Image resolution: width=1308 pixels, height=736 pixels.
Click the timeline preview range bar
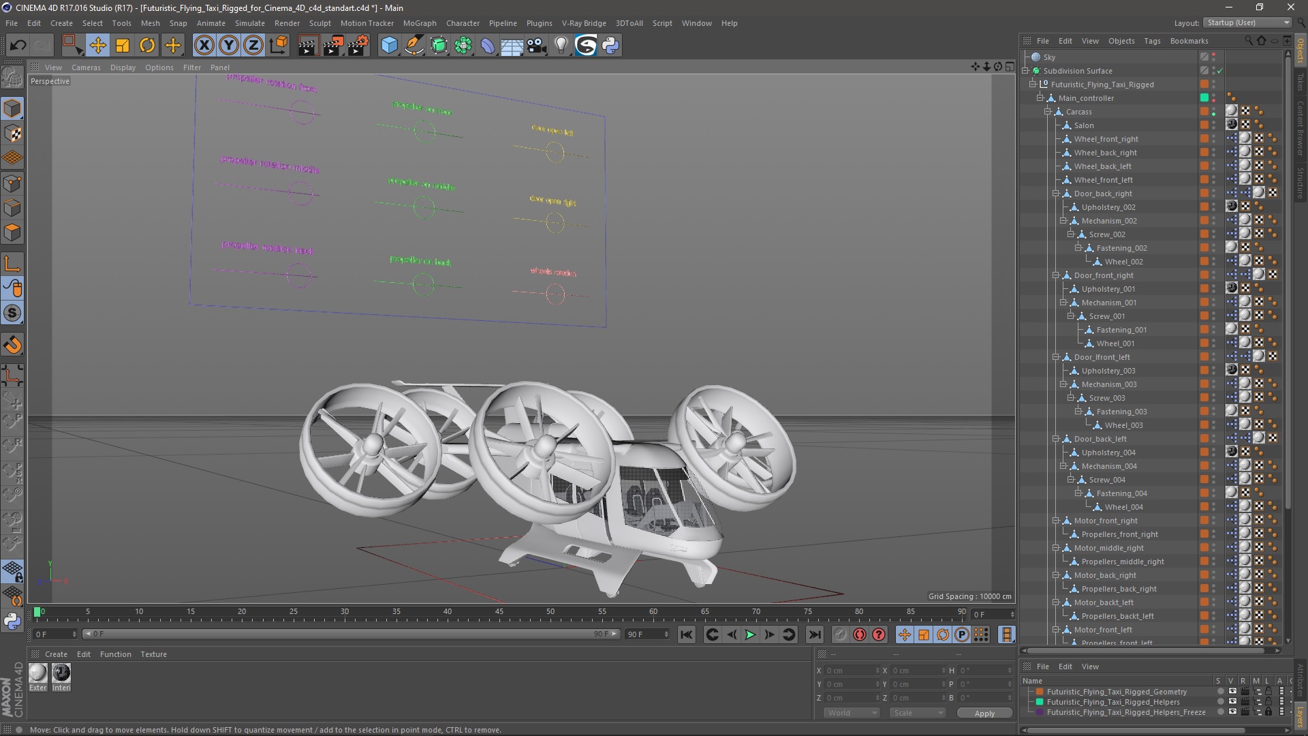click(x=350, y=634)
